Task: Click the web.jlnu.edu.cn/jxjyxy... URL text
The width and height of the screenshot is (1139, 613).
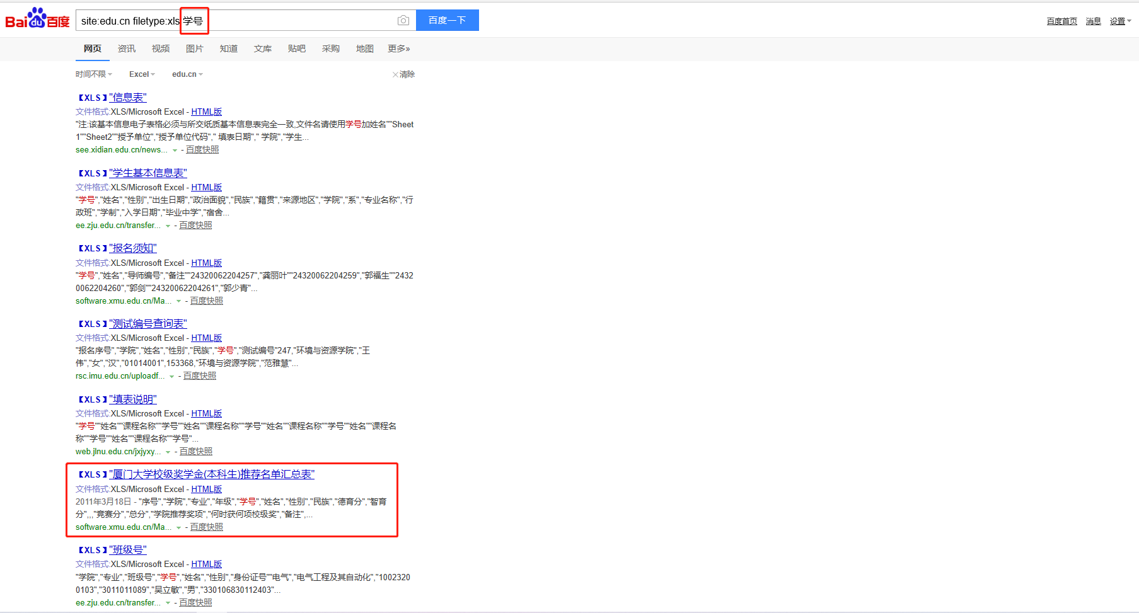Action: (119, 452)
